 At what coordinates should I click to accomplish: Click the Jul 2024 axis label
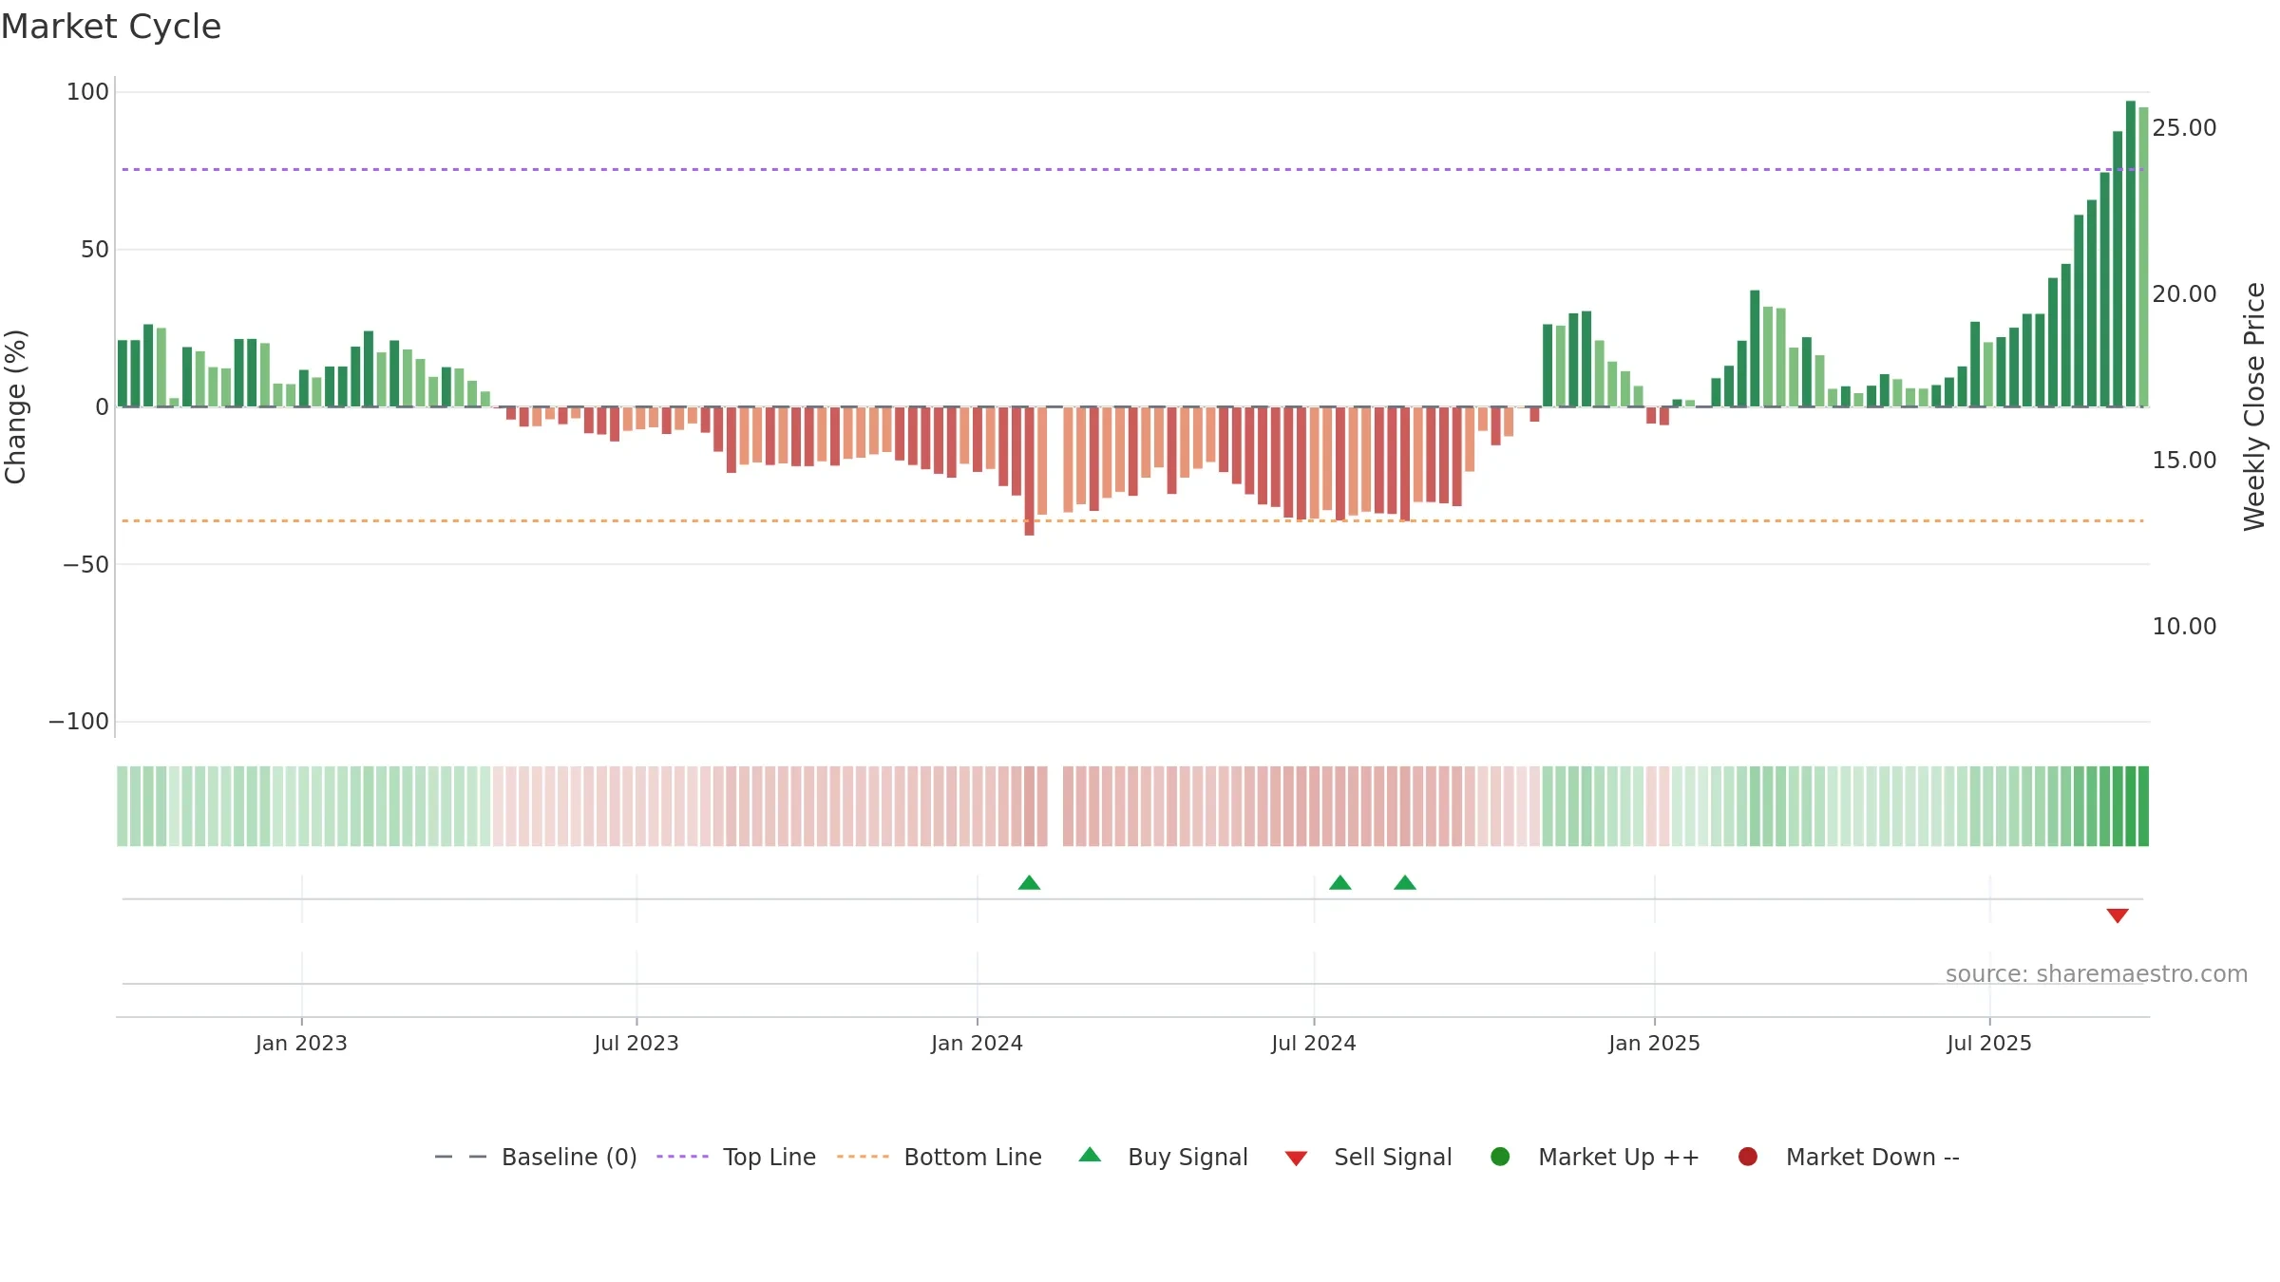click(x=1314, y=1043)
